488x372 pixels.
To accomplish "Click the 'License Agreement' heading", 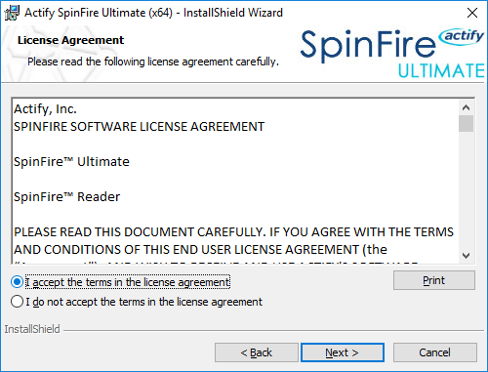I will pos(70,40).
